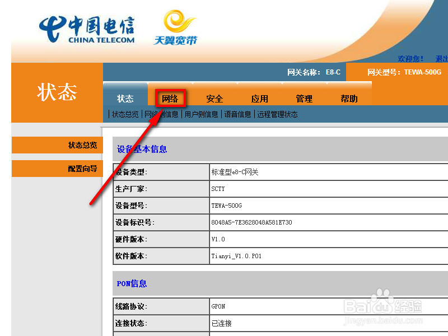Open 用户侧信息 in the submenu

coord(200,114)
